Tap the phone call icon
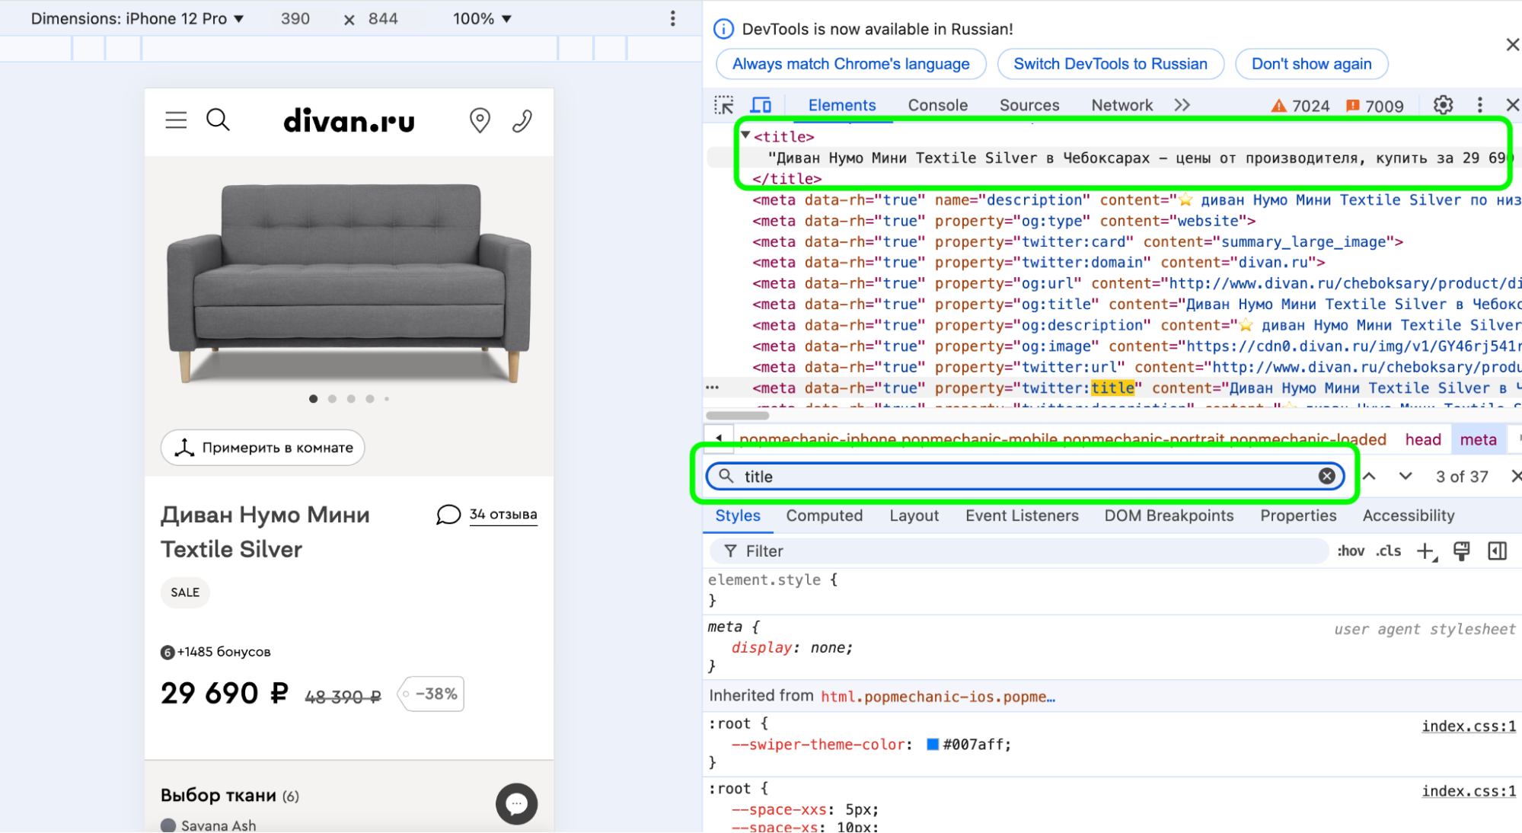This screenshot has height=833, width=1522. pyautogui.click(x=522, y=120)
